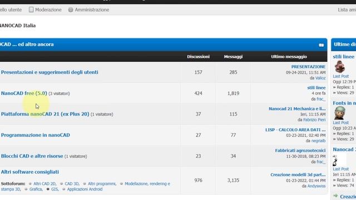Open the PRESENTAZIONE last message link
Viewport: 356px width, 200px height.
[x=308, y=67]
